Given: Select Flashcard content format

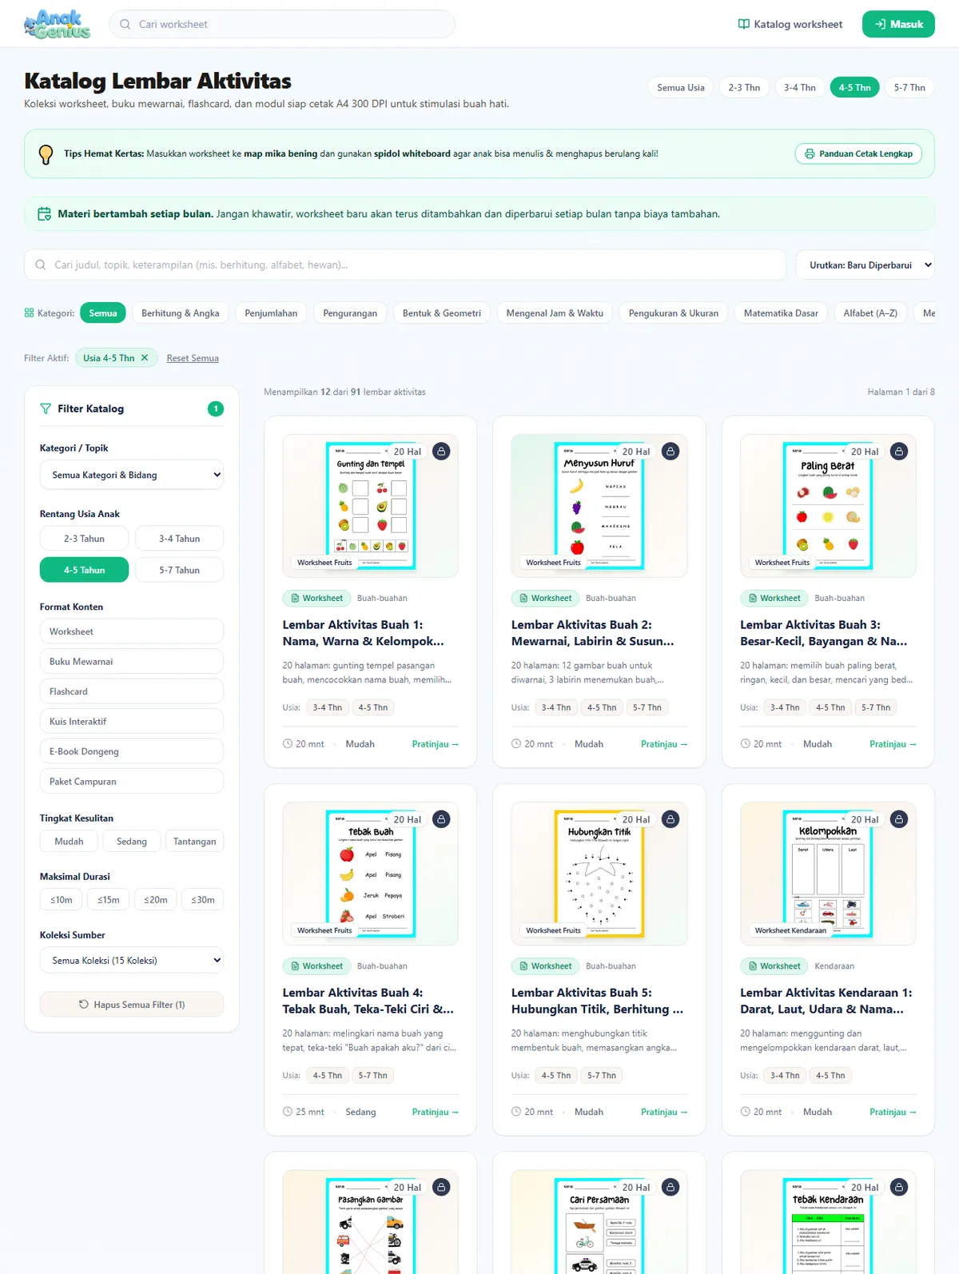Looking at the screenshot, I should coord(132,691).
